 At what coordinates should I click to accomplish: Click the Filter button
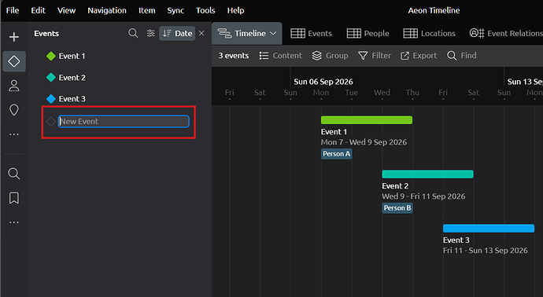pyautogui.click(x=375, y=56)
